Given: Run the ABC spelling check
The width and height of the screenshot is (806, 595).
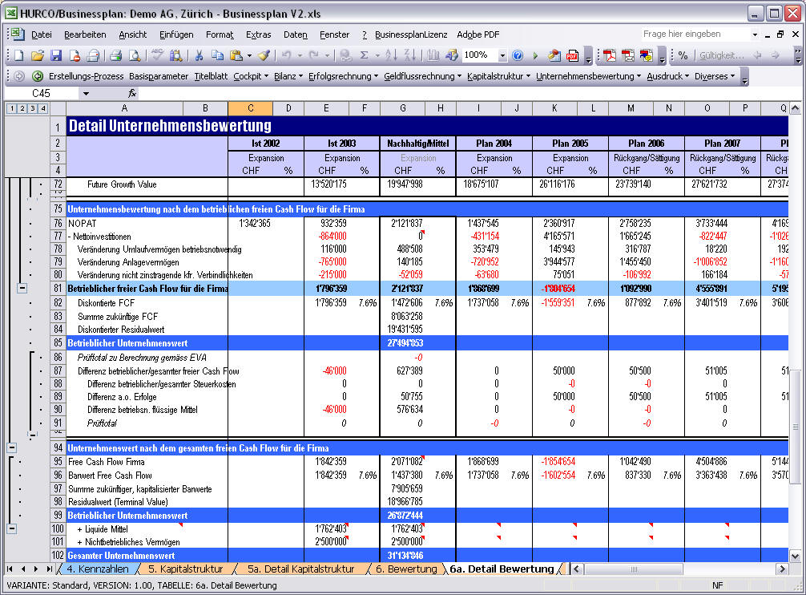Looking at the screenshot, I should click(157, 55).
